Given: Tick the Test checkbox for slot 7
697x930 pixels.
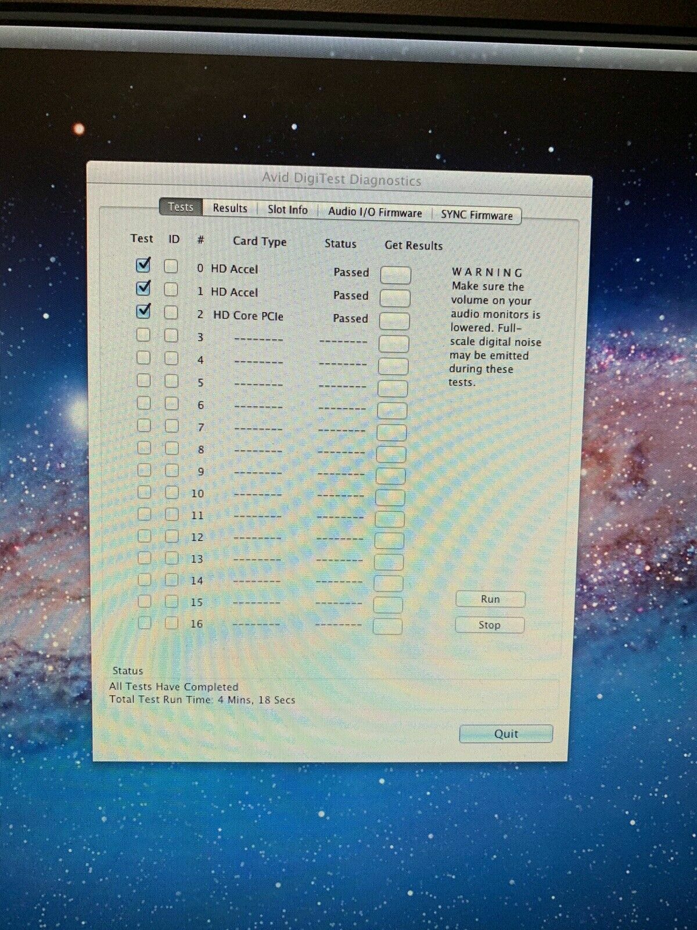Looking at the screenshot, I should point(143,425).
